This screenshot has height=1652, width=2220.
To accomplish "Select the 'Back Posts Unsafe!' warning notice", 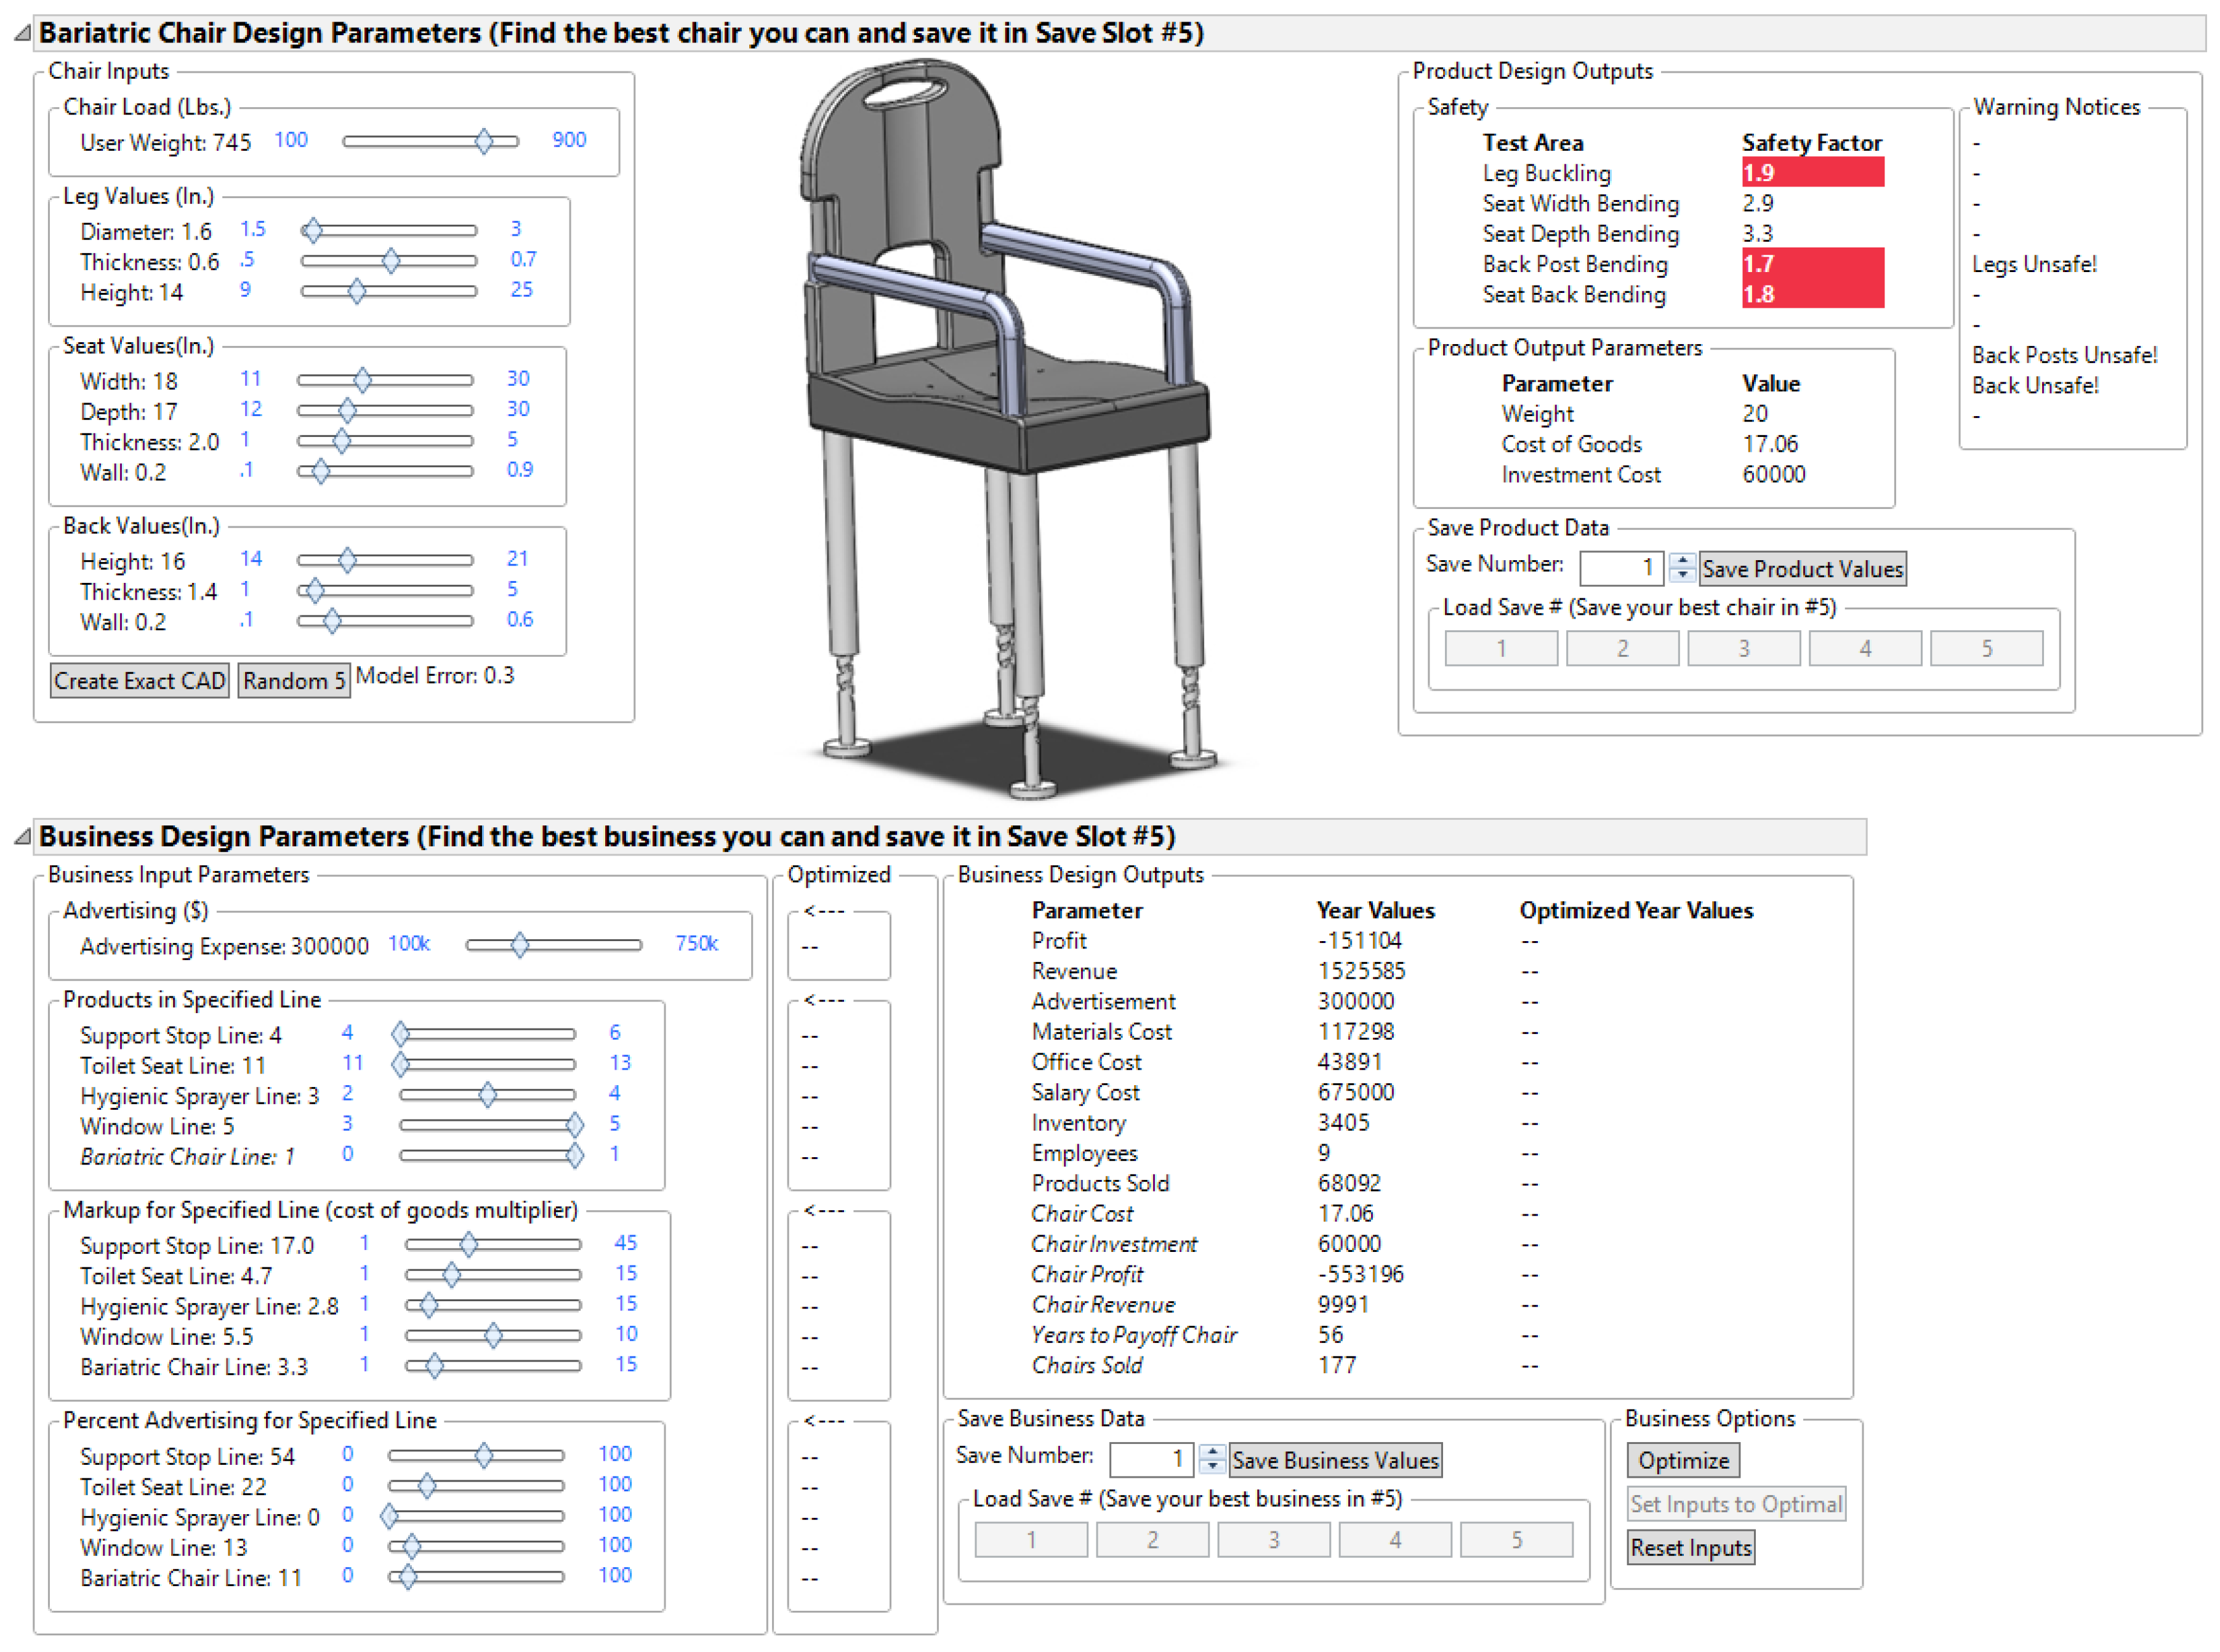I will pyautogui.click(x=2066, y=355).
